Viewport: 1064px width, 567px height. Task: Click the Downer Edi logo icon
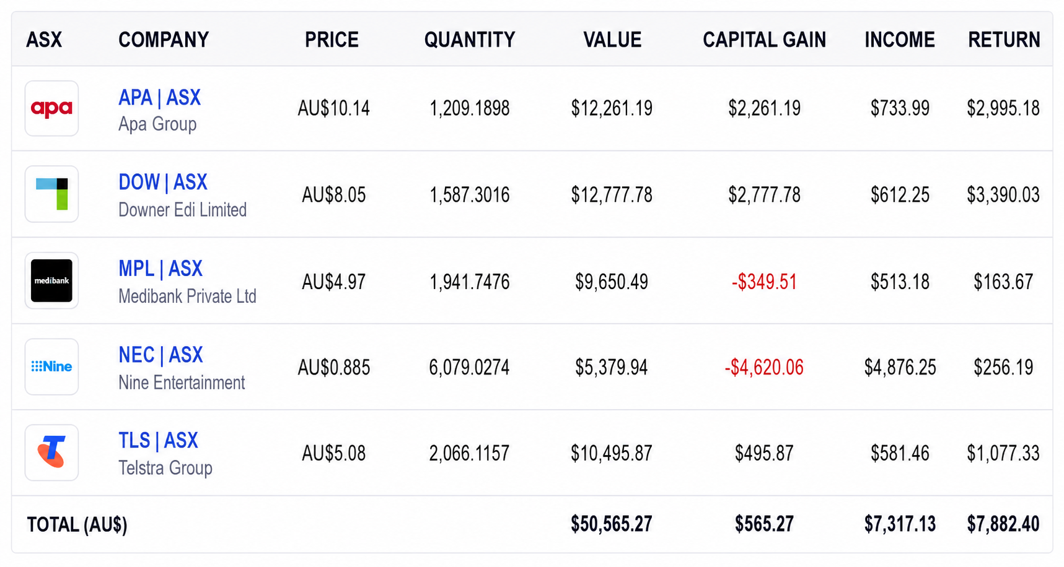point(51,194)
